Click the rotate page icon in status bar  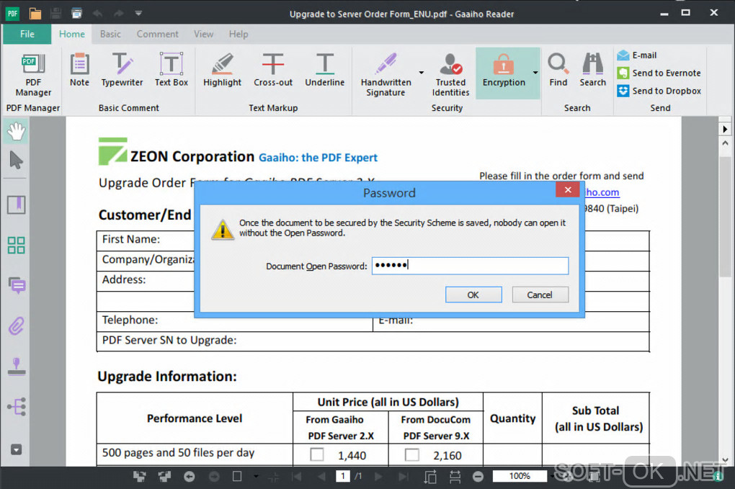pos(430,477)
